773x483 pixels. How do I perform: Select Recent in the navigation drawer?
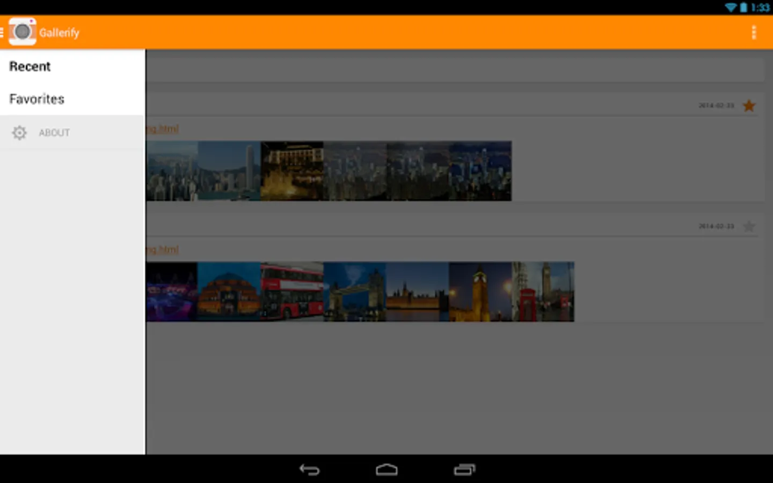(x=72, y=67)
